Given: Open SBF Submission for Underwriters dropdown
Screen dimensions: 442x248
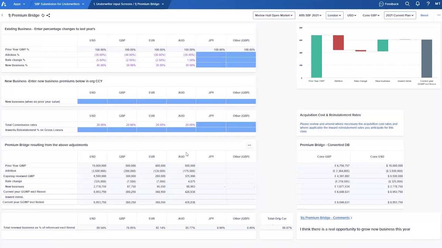Looking at the screenshot, I should (59, 4).
